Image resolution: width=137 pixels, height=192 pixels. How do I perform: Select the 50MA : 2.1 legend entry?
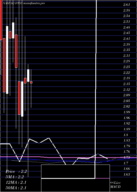tap(16, 188)
